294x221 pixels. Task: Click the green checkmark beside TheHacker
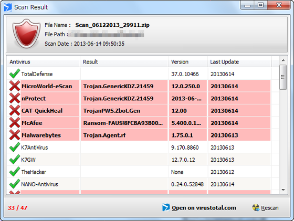[15, 172]
